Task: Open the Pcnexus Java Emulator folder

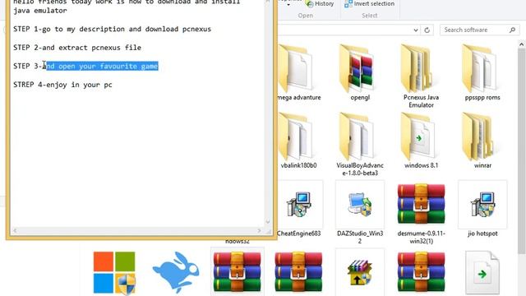Action: pos(421,76)
